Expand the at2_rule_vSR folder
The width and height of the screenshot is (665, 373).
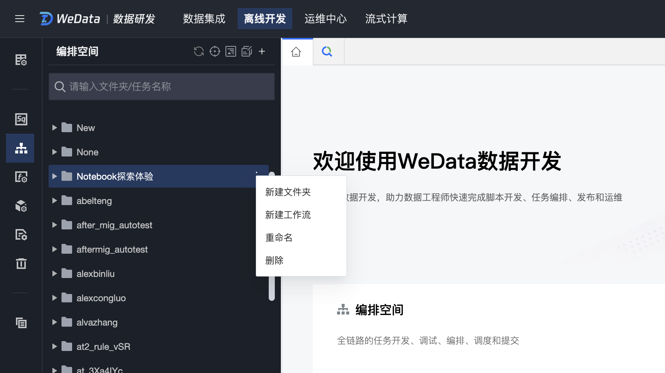click(54, 346)
